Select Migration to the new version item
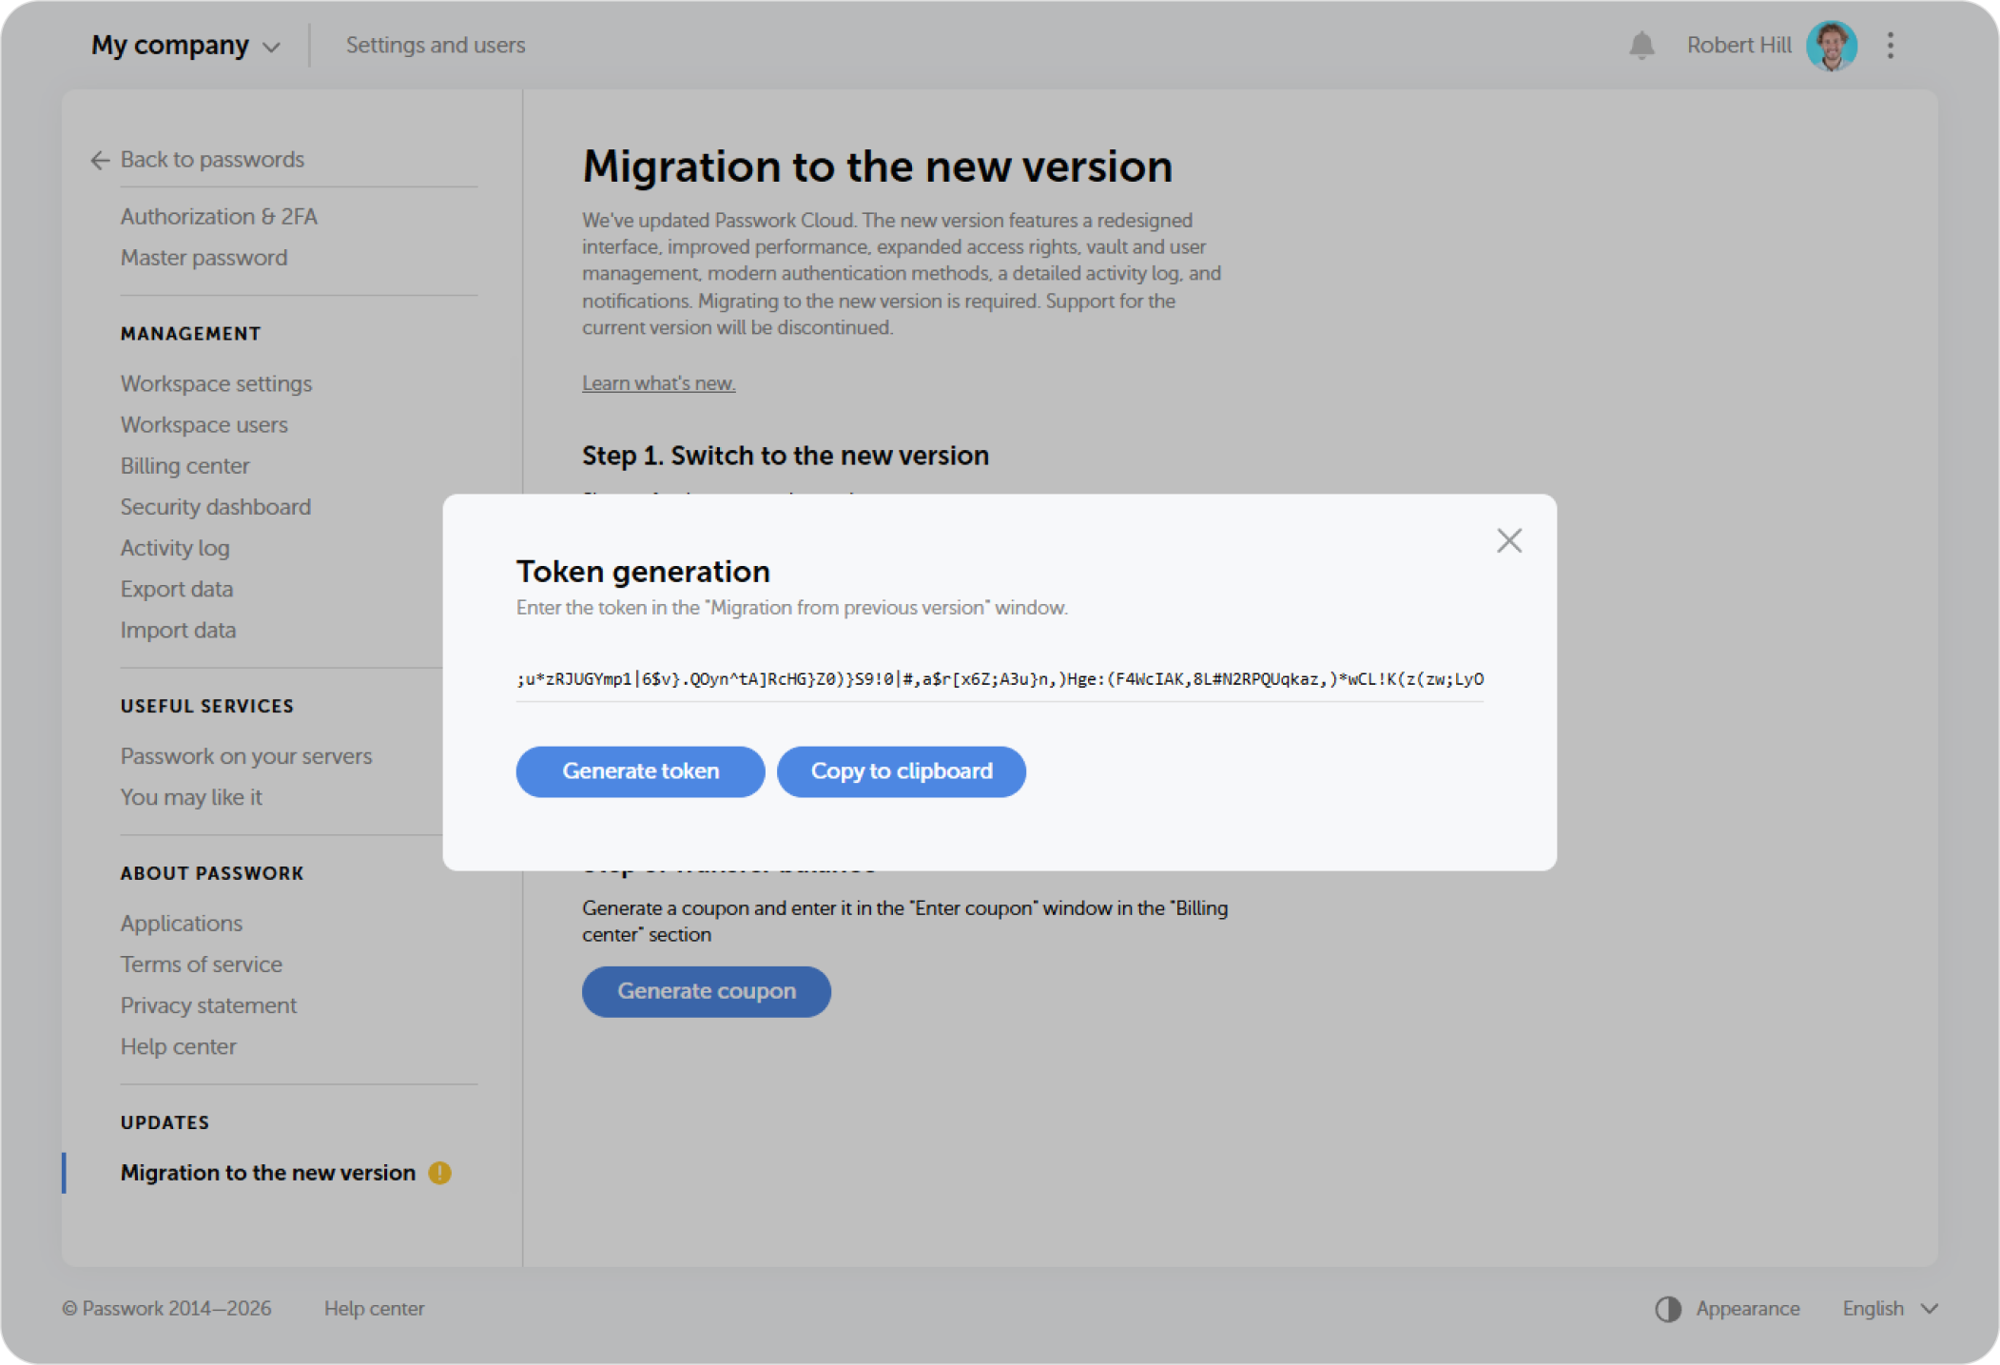2000x1365 pixels. click(267, 1172)
